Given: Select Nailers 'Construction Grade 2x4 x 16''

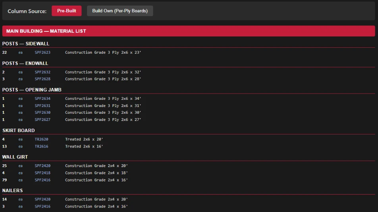Looking at the screenshot, I should click(96, 206).
